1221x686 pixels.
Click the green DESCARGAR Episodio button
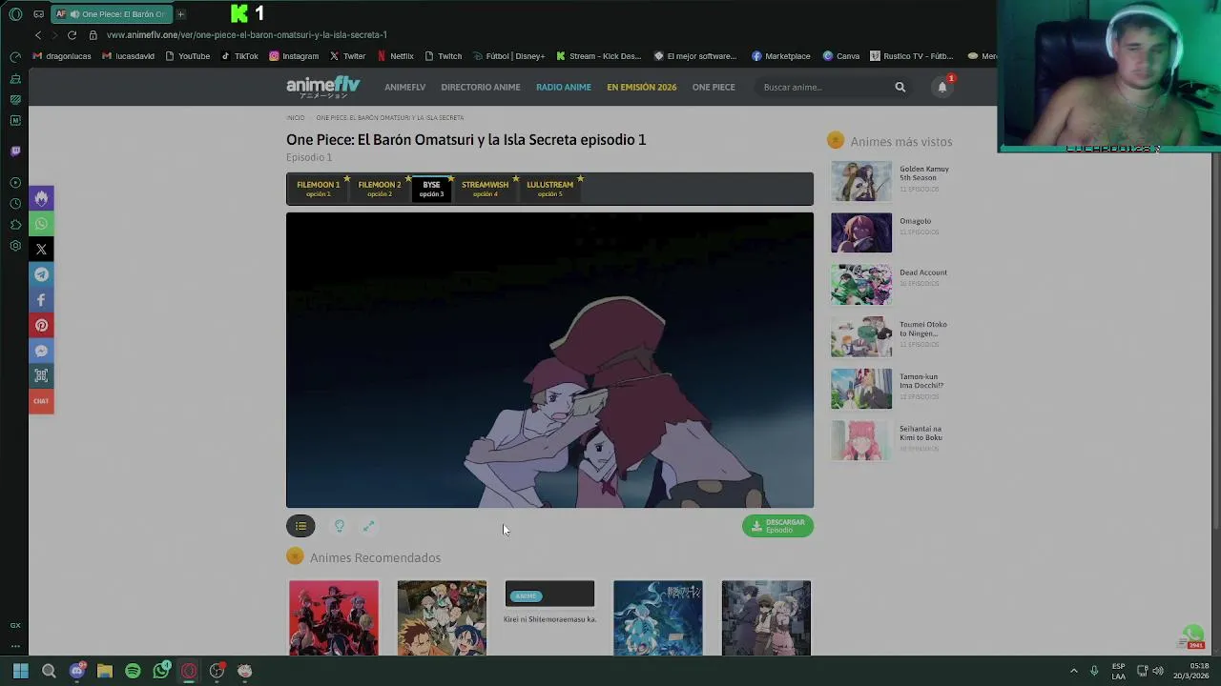coord(777,526)
